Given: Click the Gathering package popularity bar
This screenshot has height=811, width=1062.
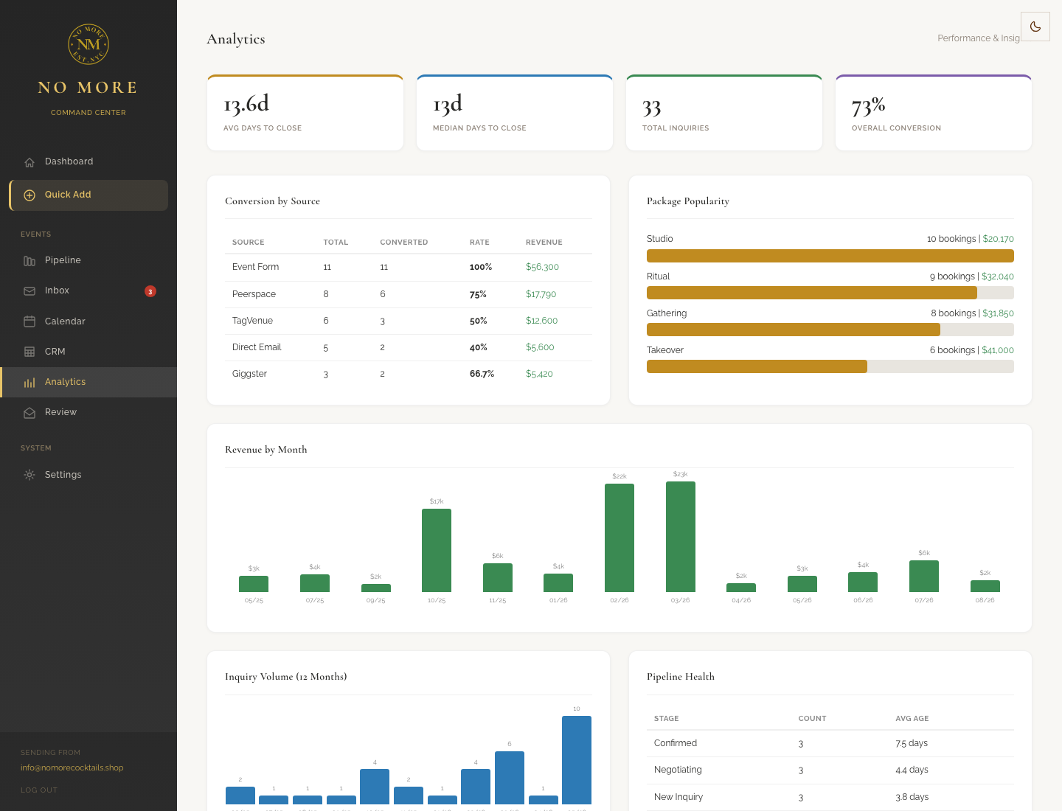Looking at the screenshot, I should click(830, 330).
